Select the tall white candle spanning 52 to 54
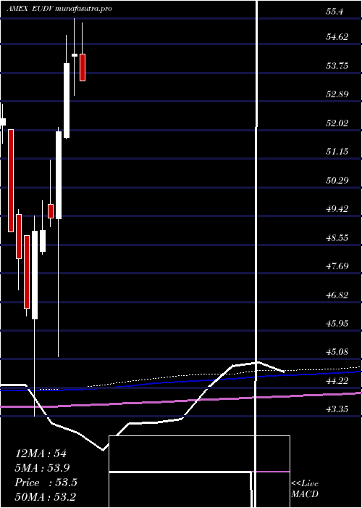The image size is (362, 508). click(x=67, y=100)
